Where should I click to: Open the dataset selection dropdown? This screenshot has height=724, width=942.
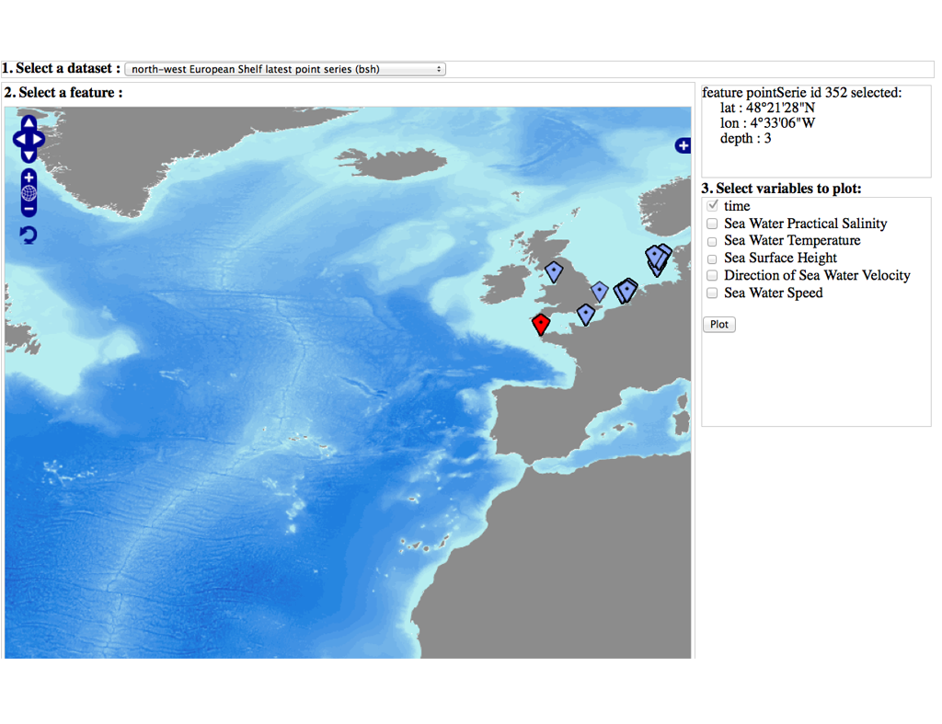point(285,69)
